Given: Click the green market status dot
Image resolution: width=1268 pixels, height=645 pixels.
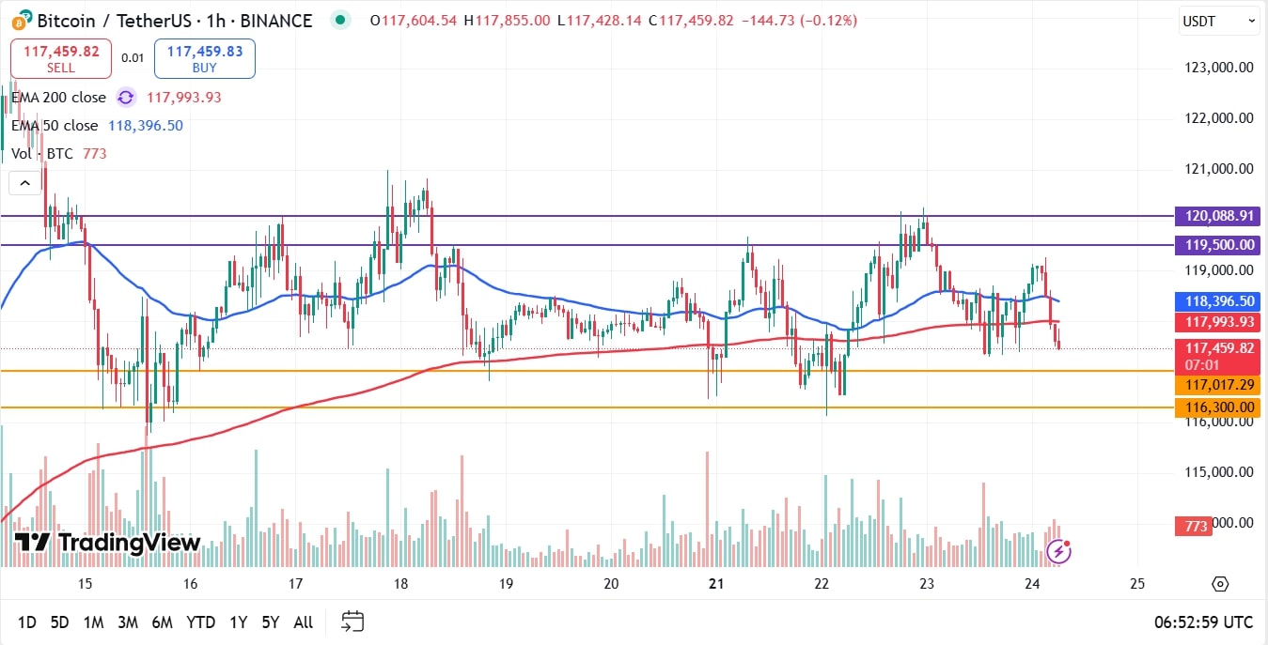Looking at the screenshot, I should pyautogui.click(x=341, y=20).
